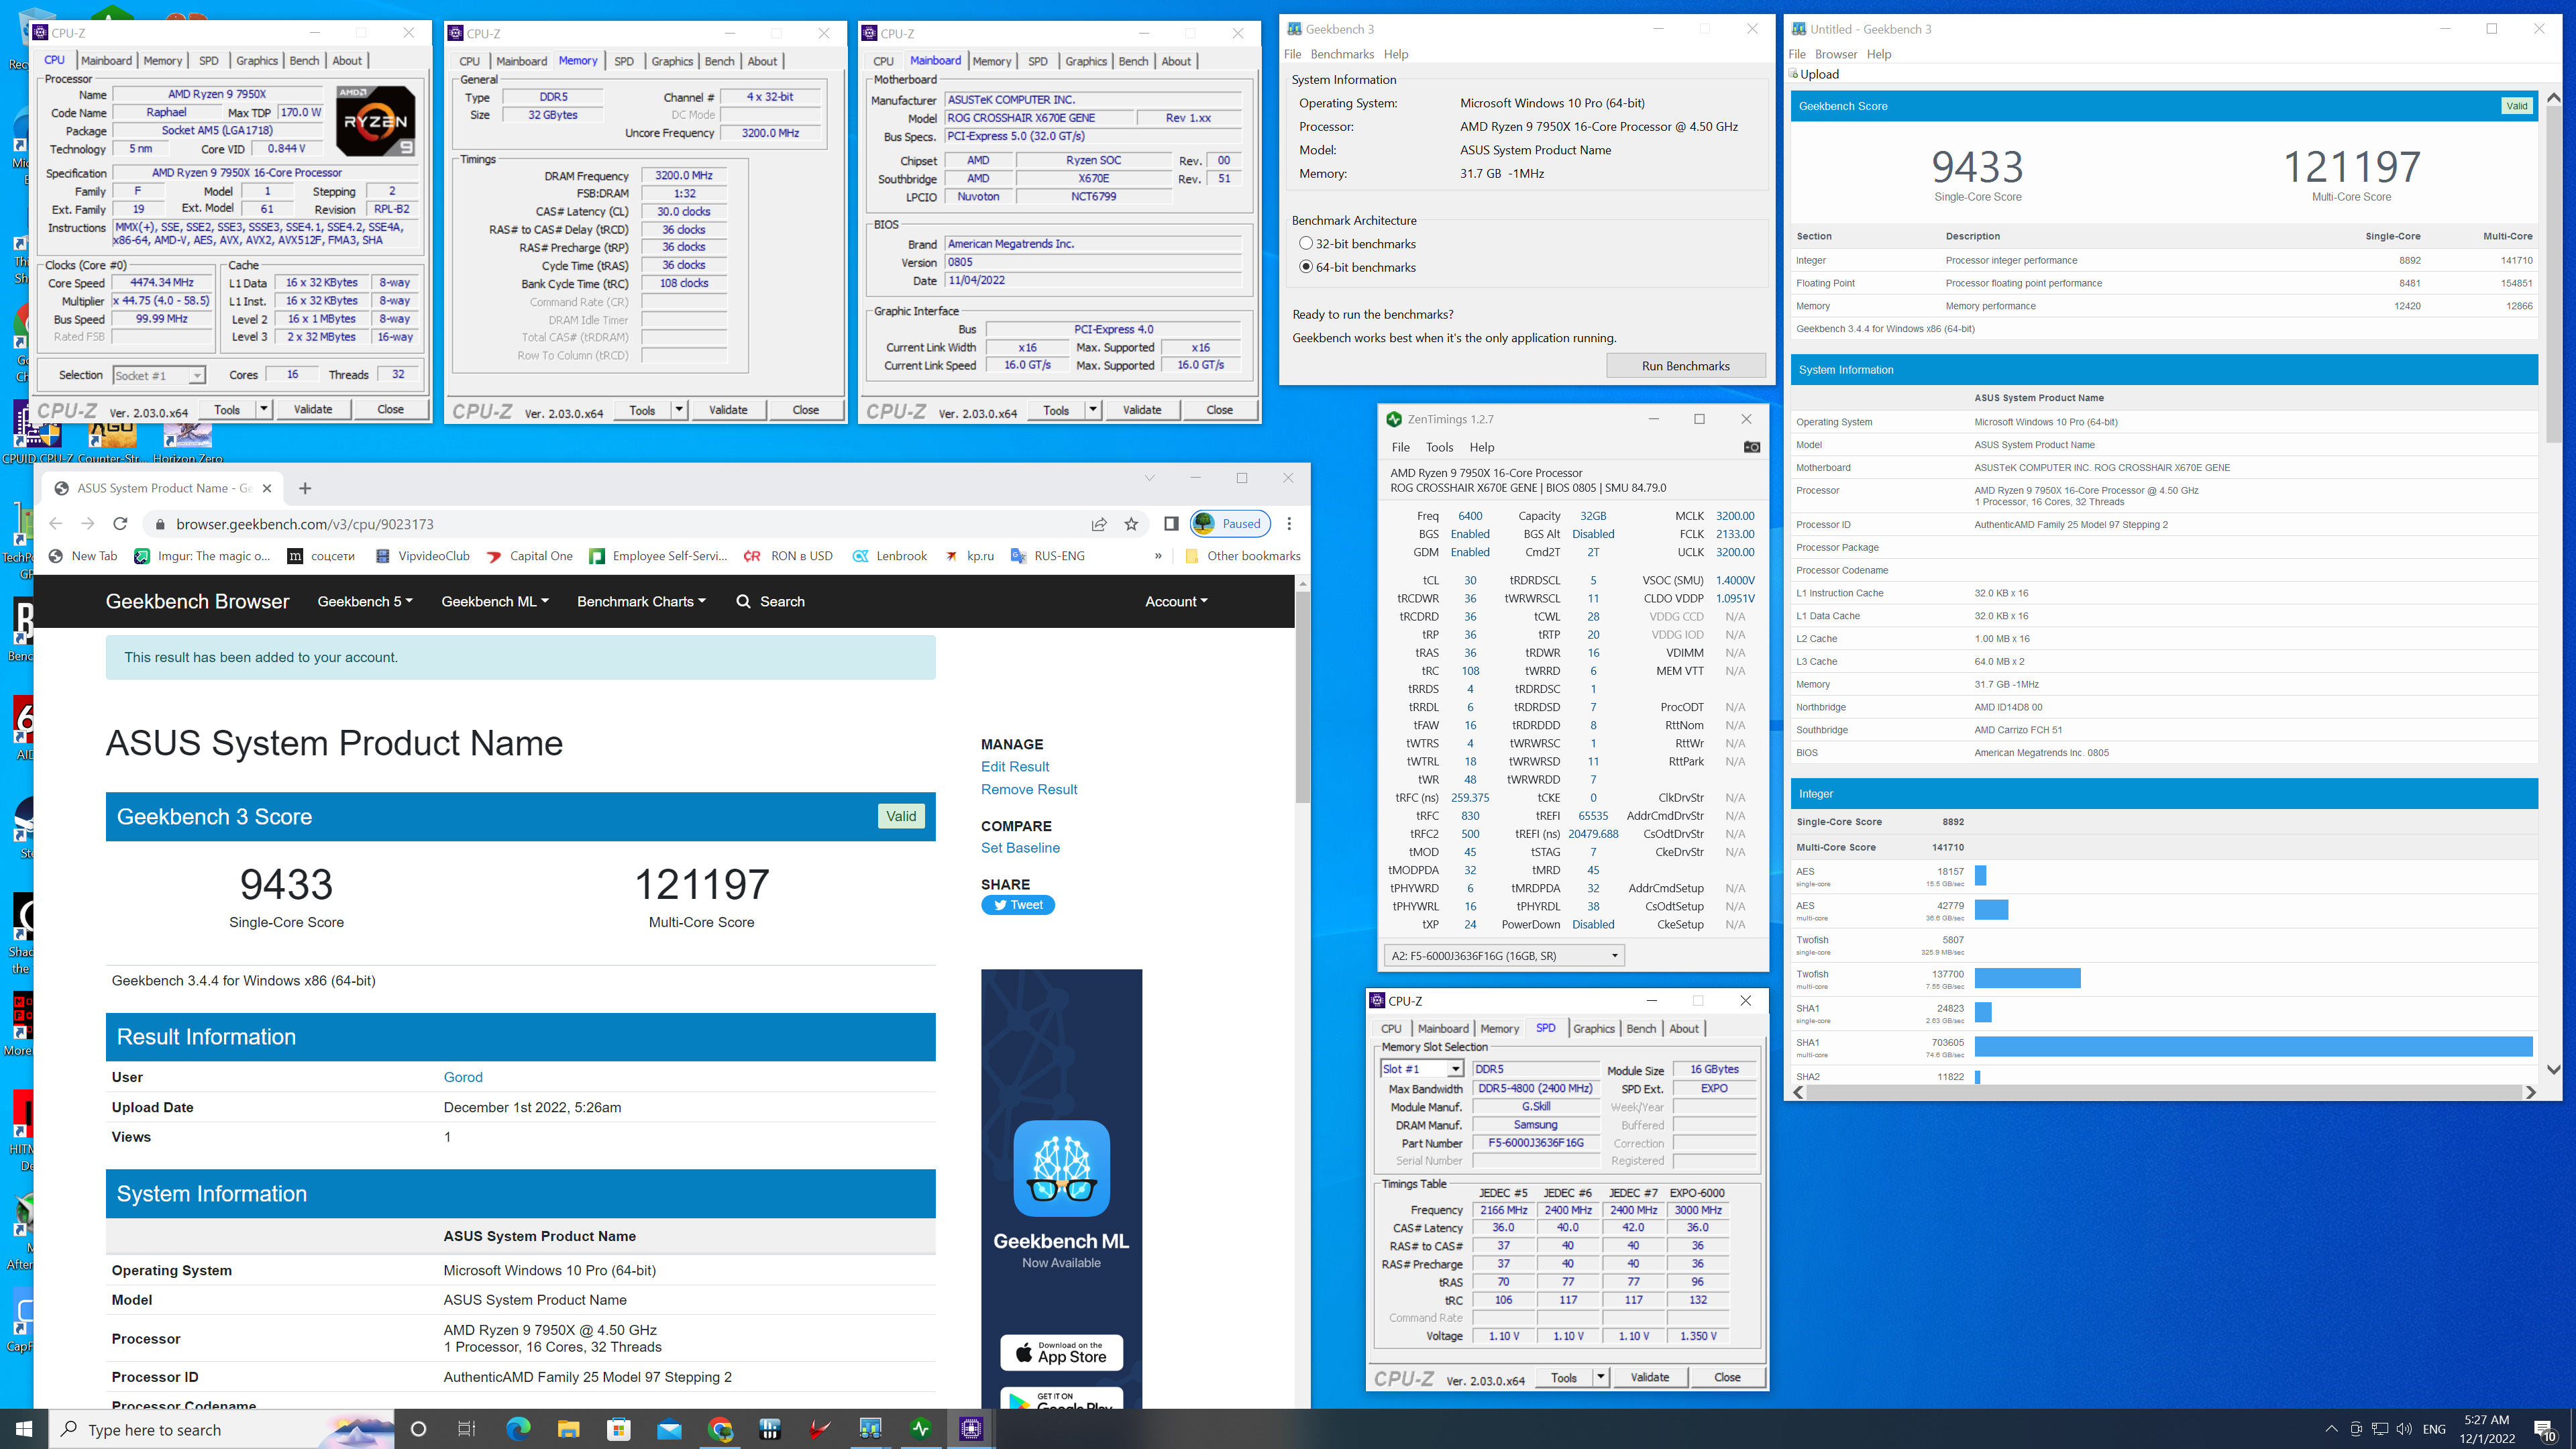Open Tools dropdown arrow in CPU-Z Mainboard window

tap(1093, 410)
